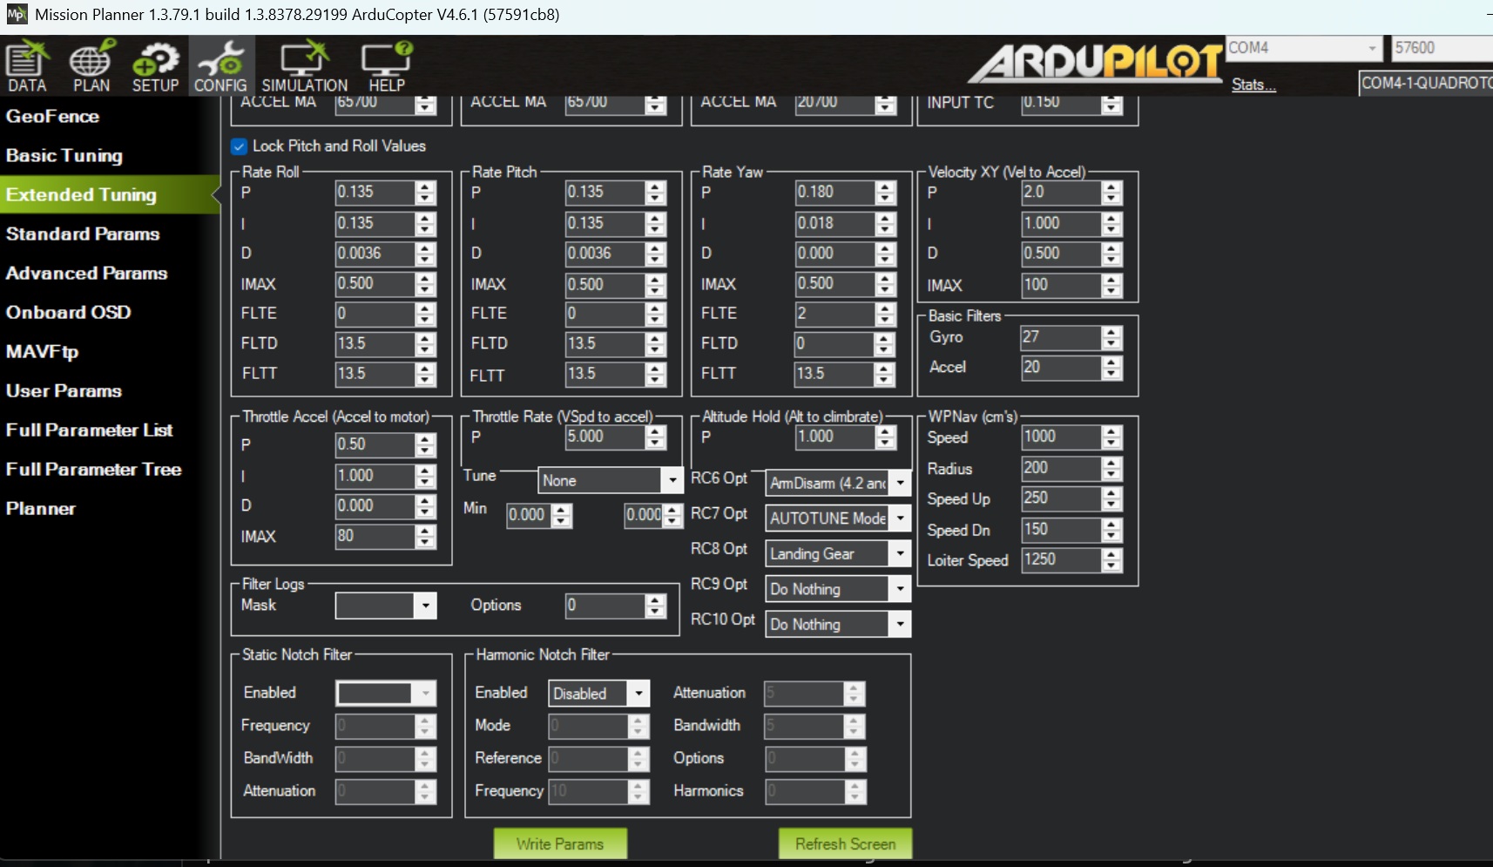Adjust Velocity XY IMAX spinner arrows
Screen dimensions: 1493x867
[x=1111, y=286]
